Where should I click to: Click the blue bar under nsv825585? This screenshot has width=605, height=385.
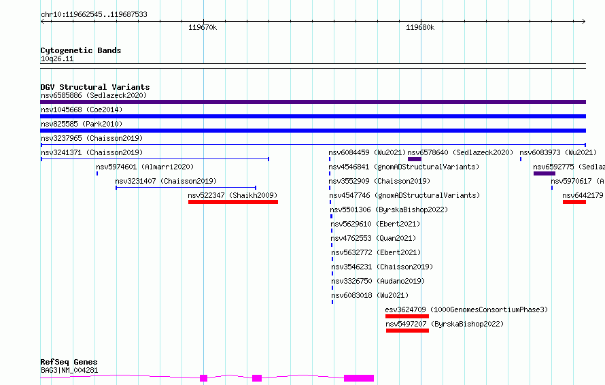[313, 131]
